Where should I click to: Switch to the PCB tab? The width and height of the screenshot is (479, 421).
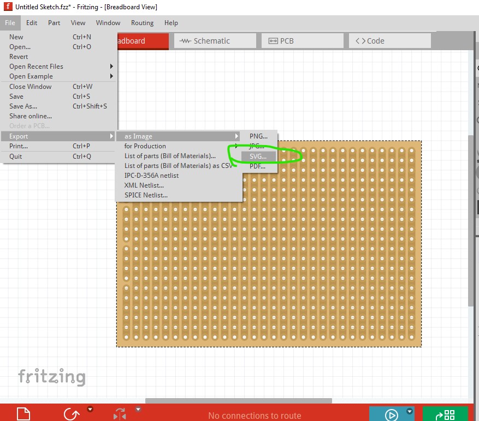(303, 41)
